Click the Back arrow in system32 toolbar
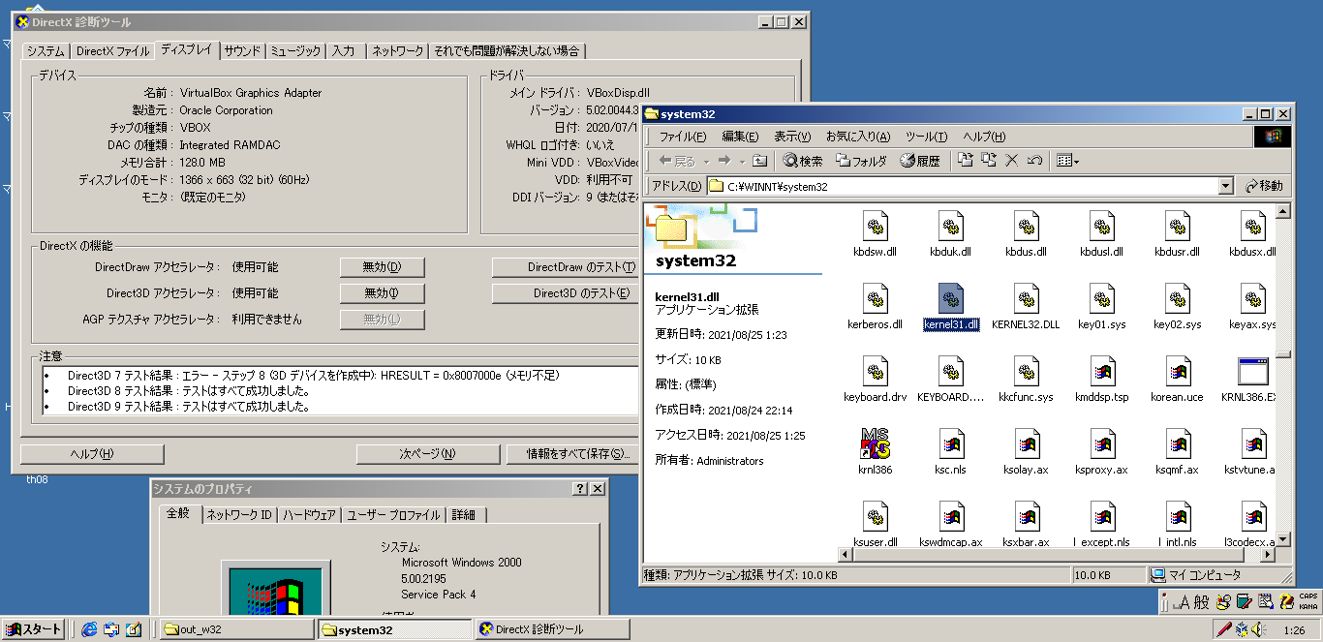The height and width of the screenshot is (642, 1323). (x=678, y=161)
